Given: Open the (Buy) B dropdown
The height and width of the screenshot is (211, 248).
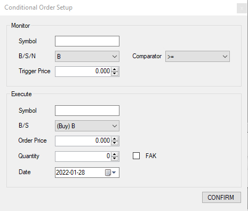Looking at the screenshot, I should pos(87,126).
